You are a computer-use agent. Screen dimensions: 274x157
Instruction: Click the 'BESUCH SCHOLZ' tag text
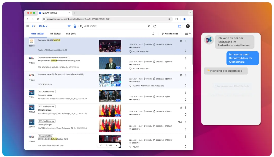coord(158,86)
